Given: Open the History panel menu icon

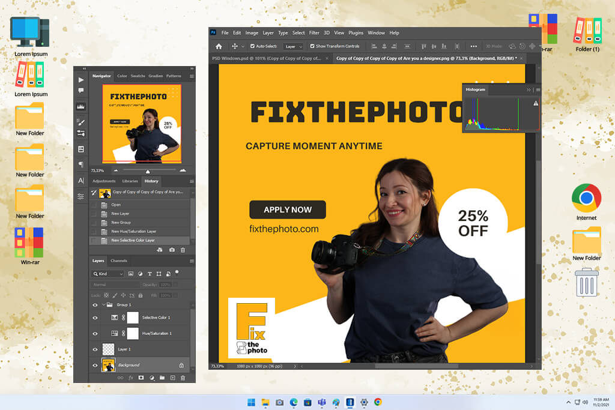Looking at the screenshot, I should [x=192, y=181].
